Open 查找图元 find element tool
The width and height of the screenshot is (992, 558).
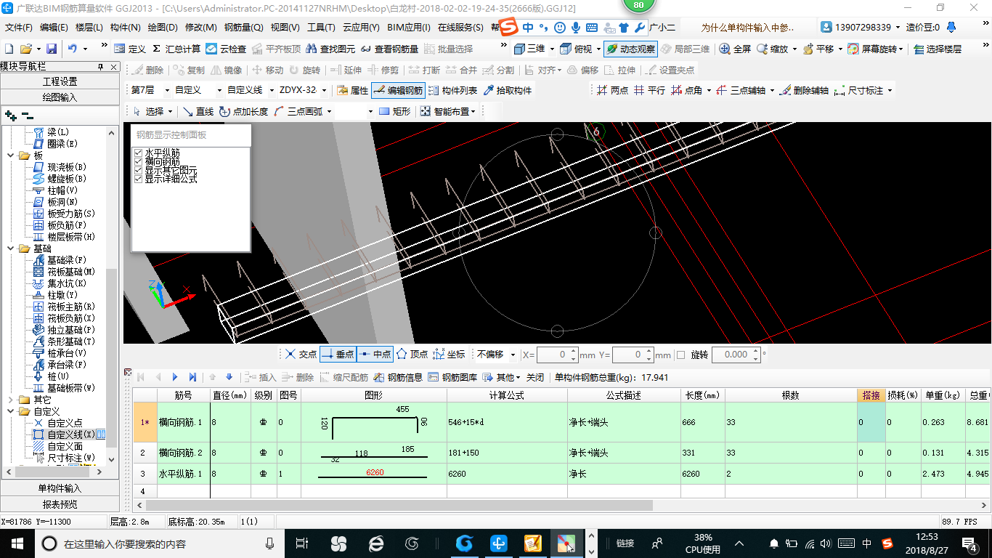coord(330,49)
